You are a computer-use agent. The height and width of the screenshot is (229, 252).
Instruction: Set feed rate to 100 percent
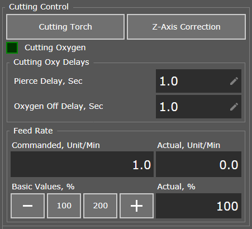click(64, 206)
